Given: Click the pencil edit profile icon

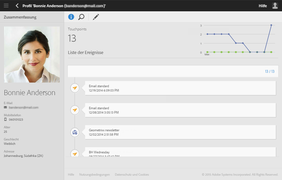Looking at the screenshot, I should pyautogui.click(x=96, y=17).
